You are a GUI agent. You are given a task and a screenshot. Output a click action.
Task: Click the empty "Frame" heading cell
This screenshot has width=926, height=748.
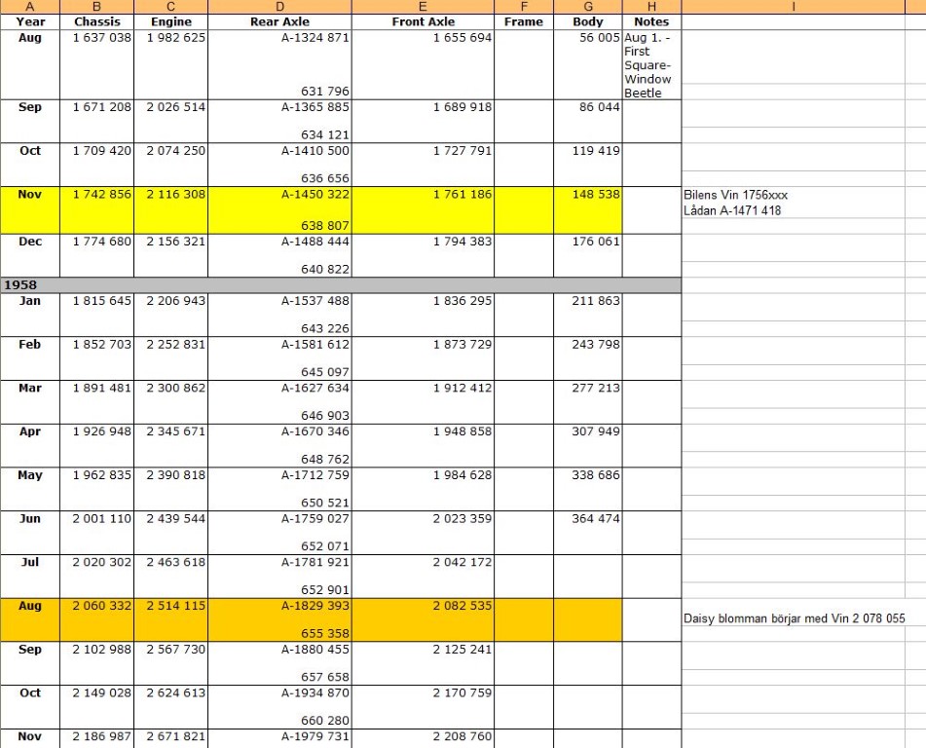coord(524,21)
